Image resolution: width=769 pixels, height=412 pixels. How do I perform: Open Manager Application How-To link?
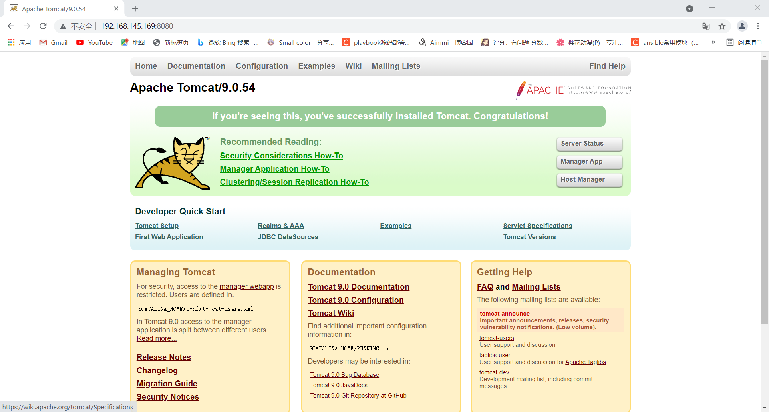275,169
